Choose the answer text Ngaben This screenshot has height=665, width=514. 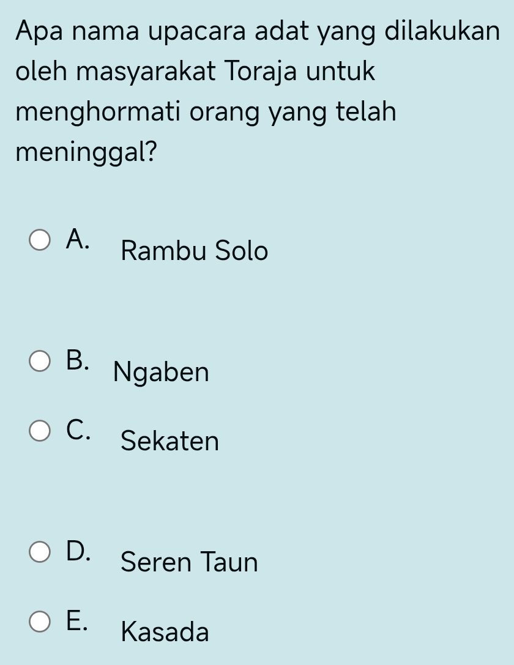click(161, 373)
